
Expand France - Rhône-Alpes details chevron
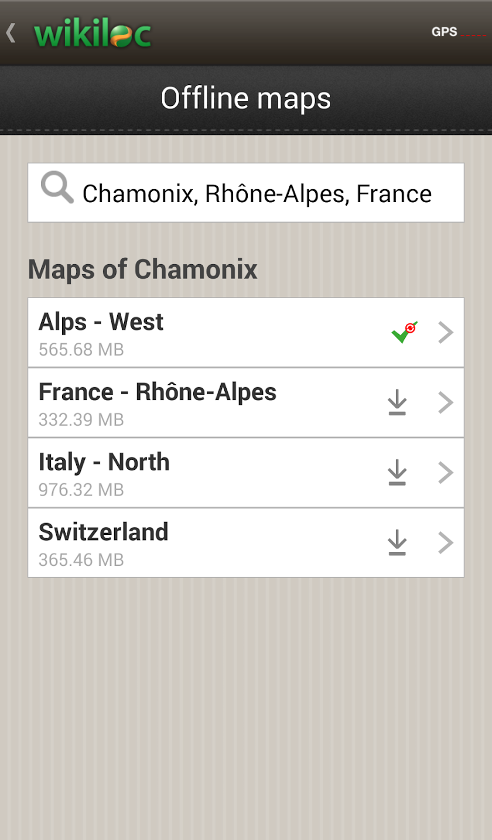click(x=446, y=403)
